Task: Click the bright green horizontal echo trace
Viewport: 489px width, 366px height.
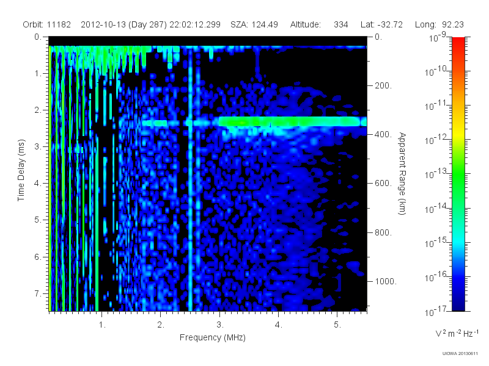Action: [x=293, y=121]
